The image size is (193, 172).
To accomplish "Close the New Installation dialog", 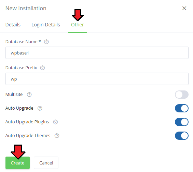I will point(184,8).
